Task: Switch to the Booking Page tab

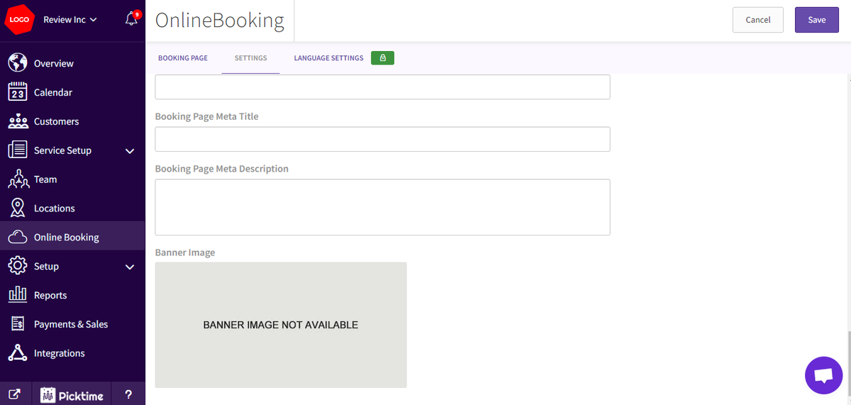Action: click(x=183, y=58)
